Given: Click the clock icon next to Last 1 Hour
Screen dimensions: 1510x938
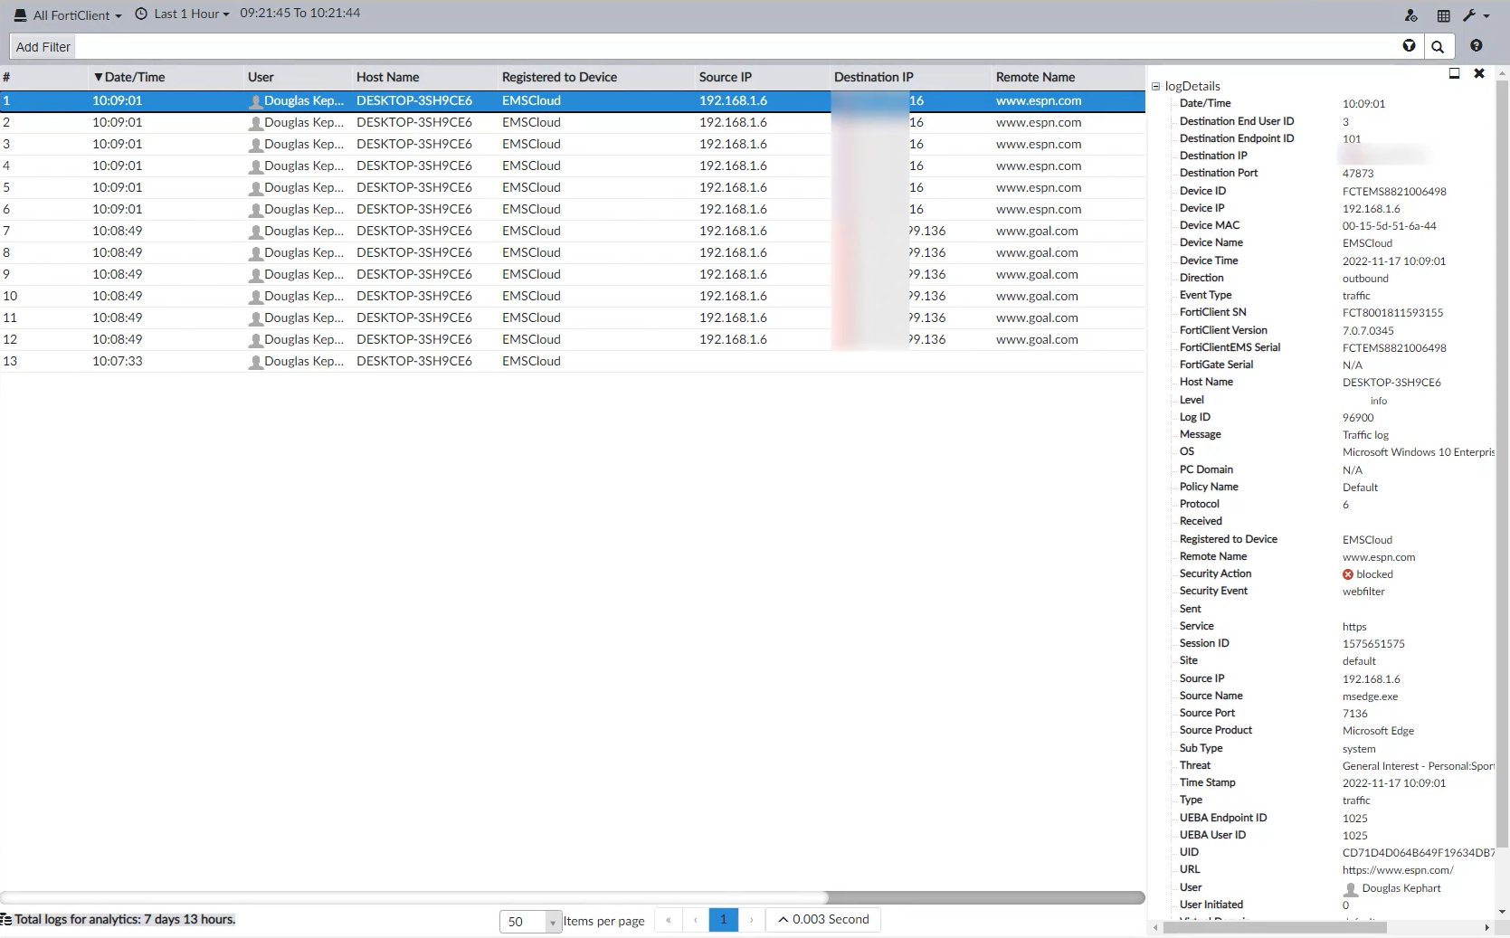Looking at the screenshot, I should pos(140,14).
